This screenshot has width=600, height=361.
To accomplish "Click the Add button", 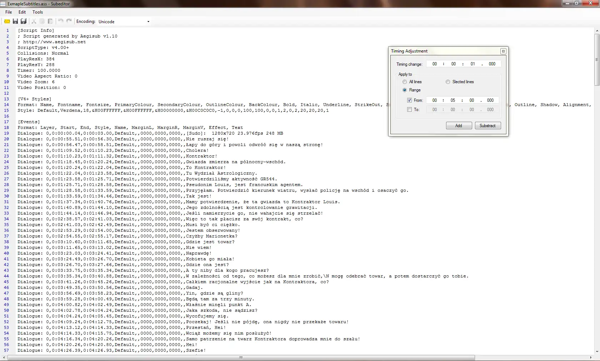I will pyautogui.click(x=459, y=126).
